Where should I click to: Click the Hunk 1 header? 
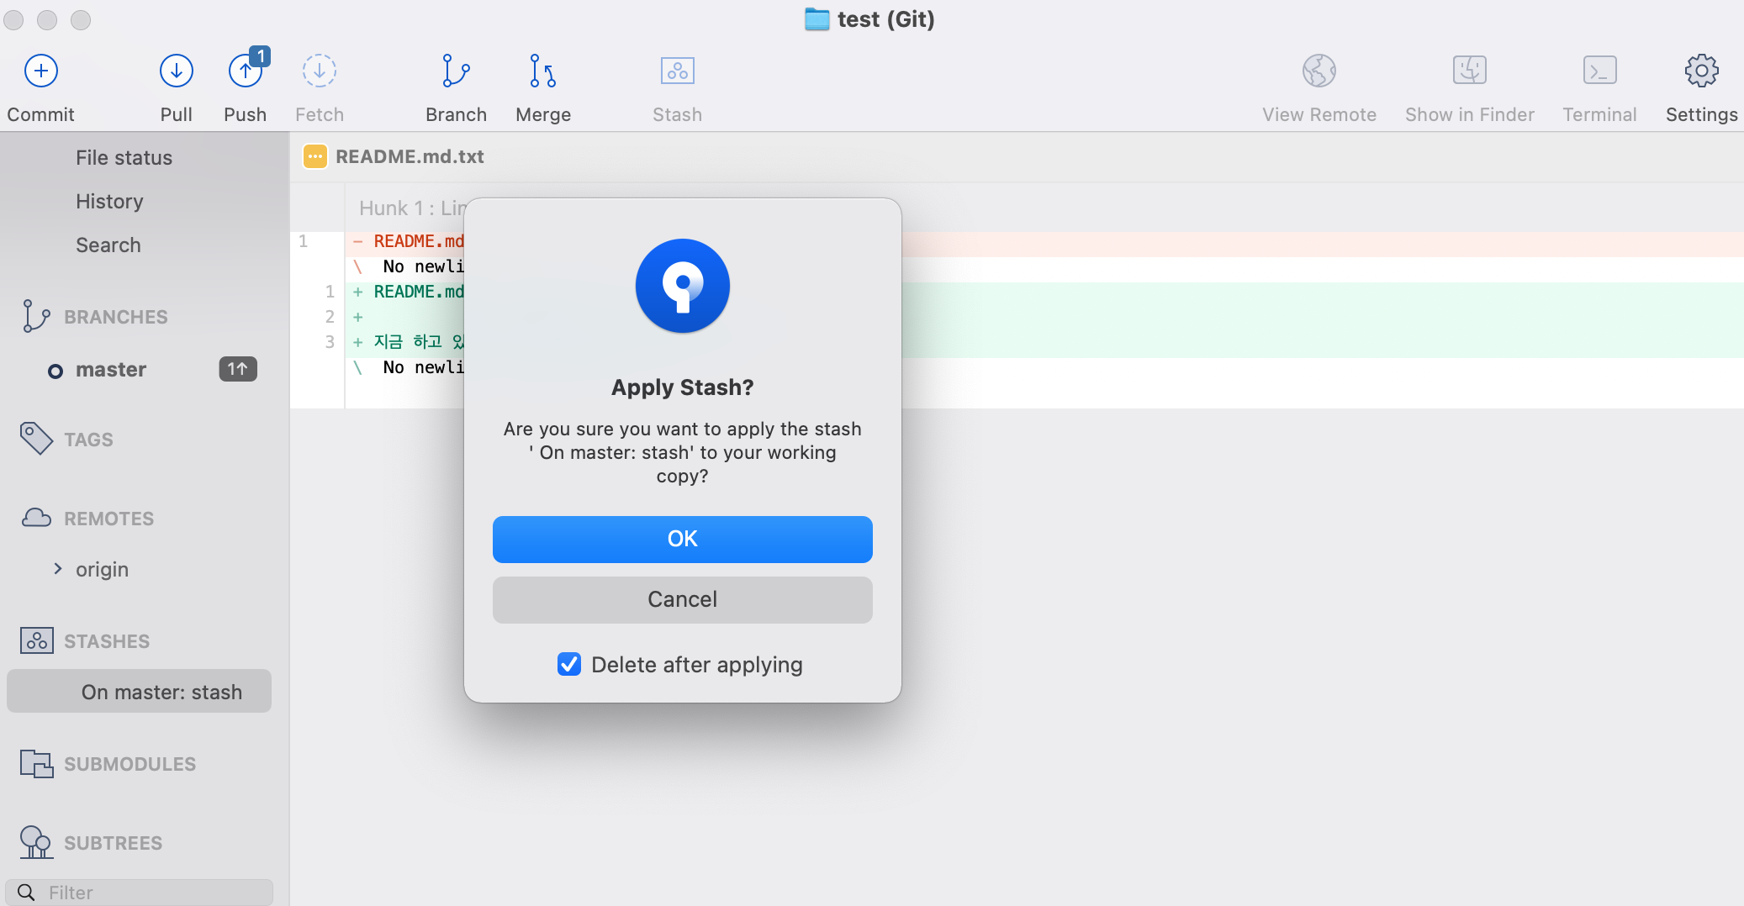tap(412, 208)
